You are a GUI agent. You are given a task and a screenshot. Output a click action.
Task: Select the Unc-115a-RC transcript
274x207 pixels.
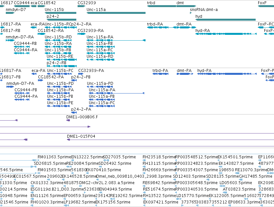[x=100, y=53]
